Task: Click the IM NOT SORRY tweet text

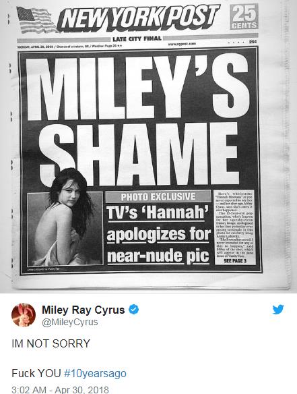Action: [x=51, y=343]
